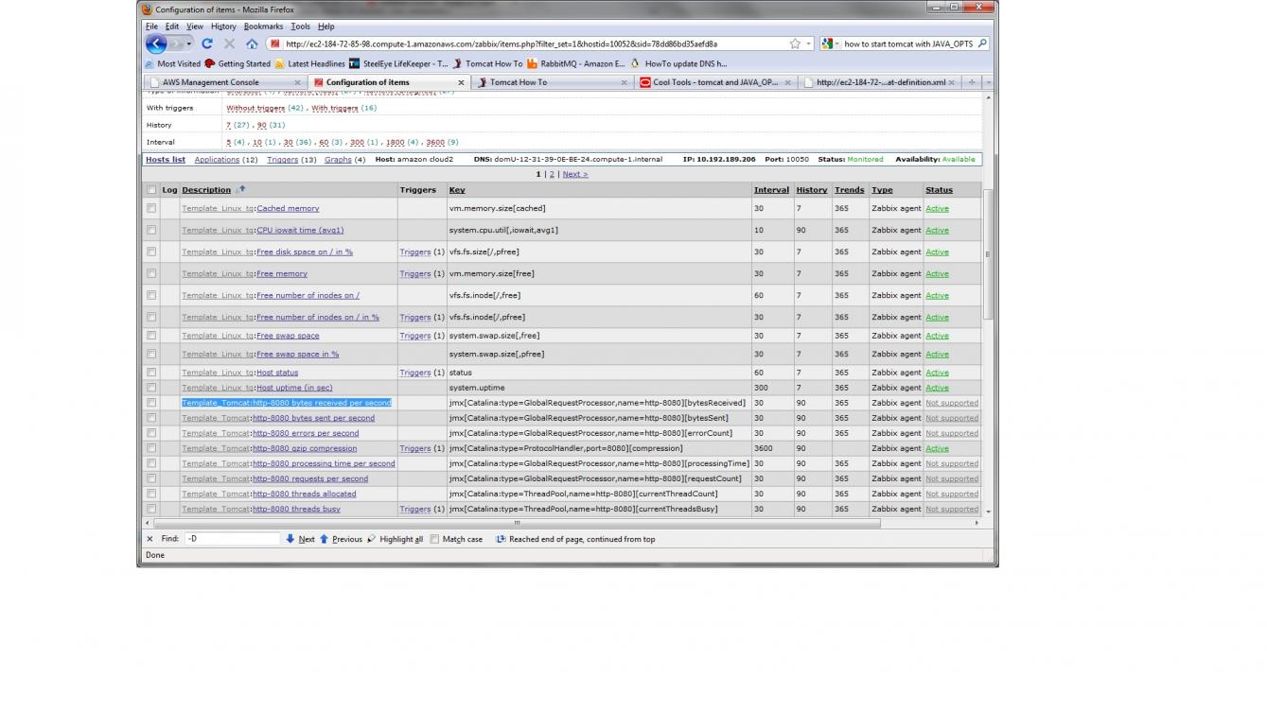Click the Stop loading X icon
1267x712 pixels.
(x=230, y=43)
